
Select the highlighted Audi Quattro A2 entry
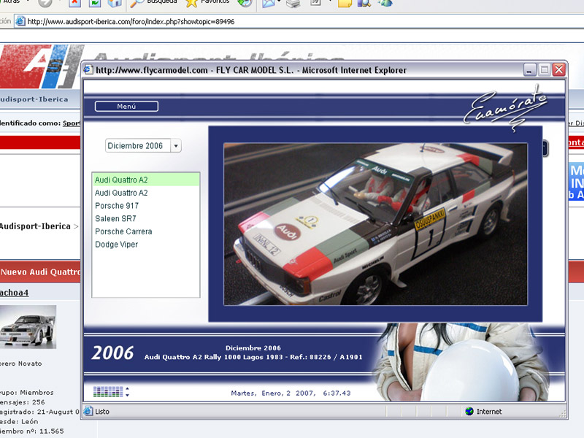(x=146, y=180)
